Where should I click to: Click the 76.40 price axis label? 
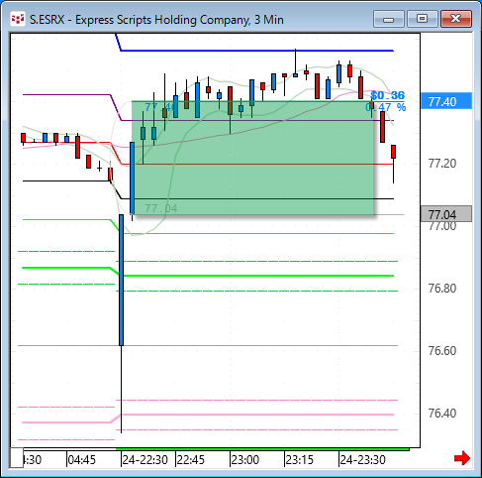pos(442,414)
